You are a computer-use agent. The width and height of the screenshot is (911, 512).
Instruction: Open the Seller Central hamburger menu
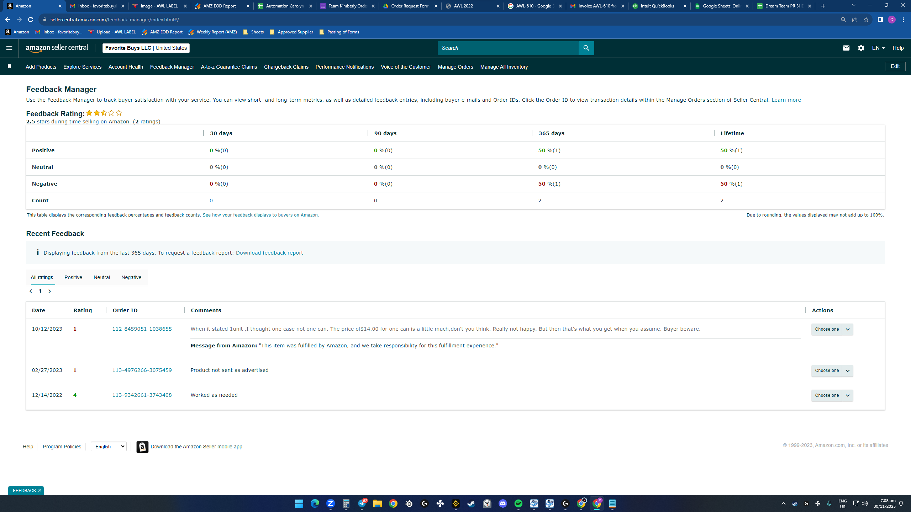(9, 48)
